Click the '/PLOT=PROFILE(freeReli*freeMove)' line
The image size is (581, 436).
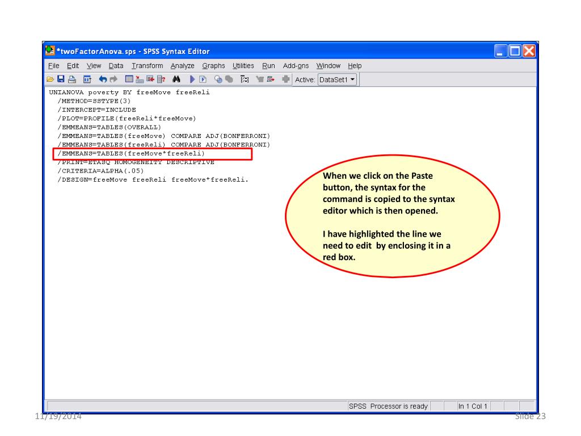click(127, 119)
